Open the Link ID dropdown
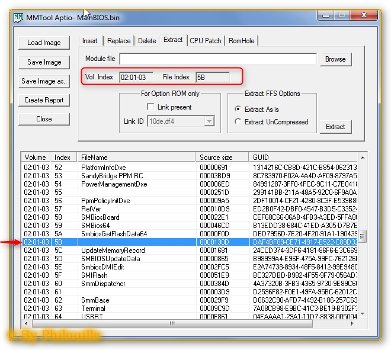This screenshot has width=391, height=350. [x=209, y=121]
